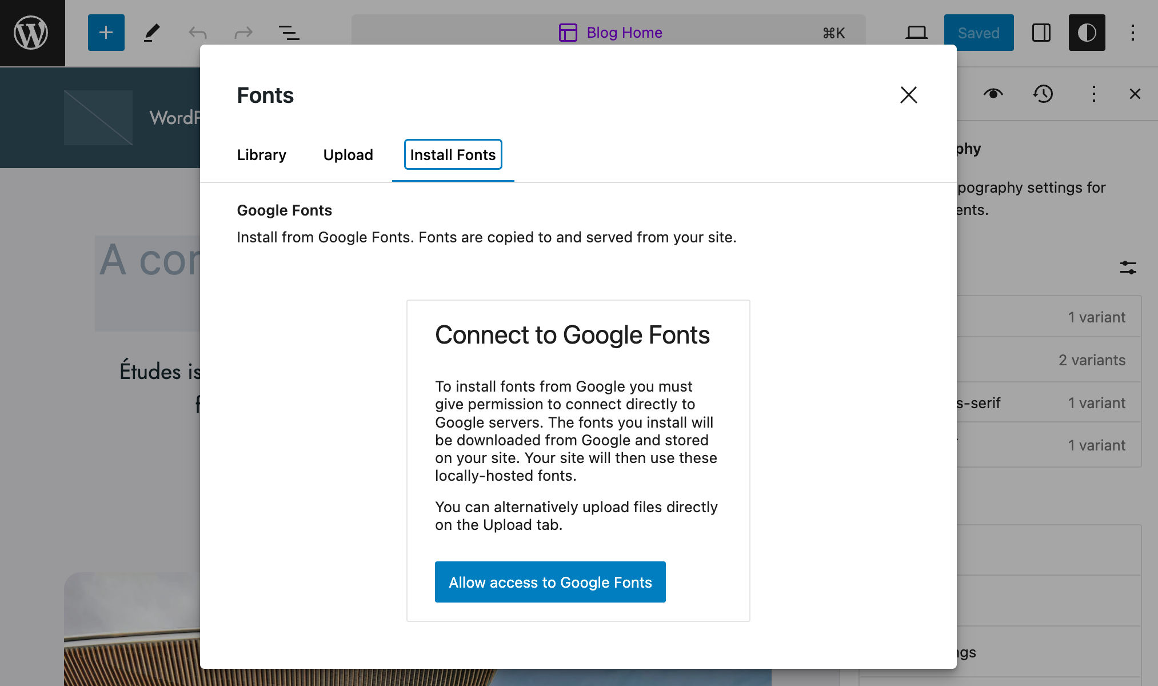Open the Typography panel more-options menu

point(1094,94)
